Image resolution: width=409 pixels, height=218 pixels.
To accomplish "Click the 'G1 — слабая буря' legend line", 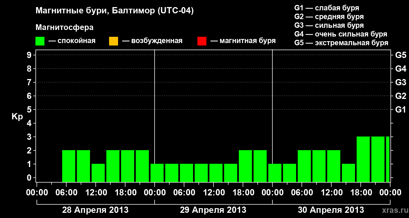I will (327, 8).
